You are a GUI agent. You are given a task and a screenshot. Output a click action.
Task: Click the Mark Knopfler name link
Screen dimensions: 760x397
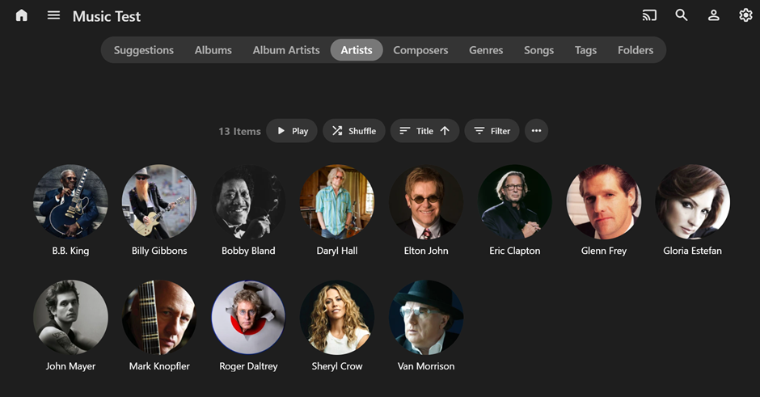pyautogui.click(x=159, y=366)
